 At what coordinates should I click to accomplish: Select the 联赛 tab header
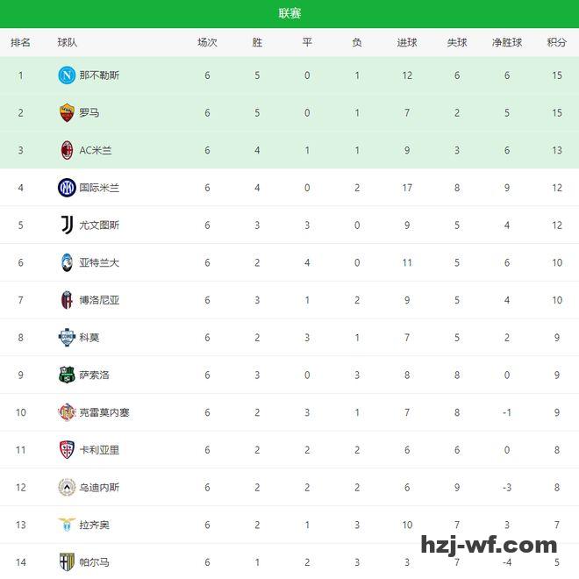click(x=289, y=13)
